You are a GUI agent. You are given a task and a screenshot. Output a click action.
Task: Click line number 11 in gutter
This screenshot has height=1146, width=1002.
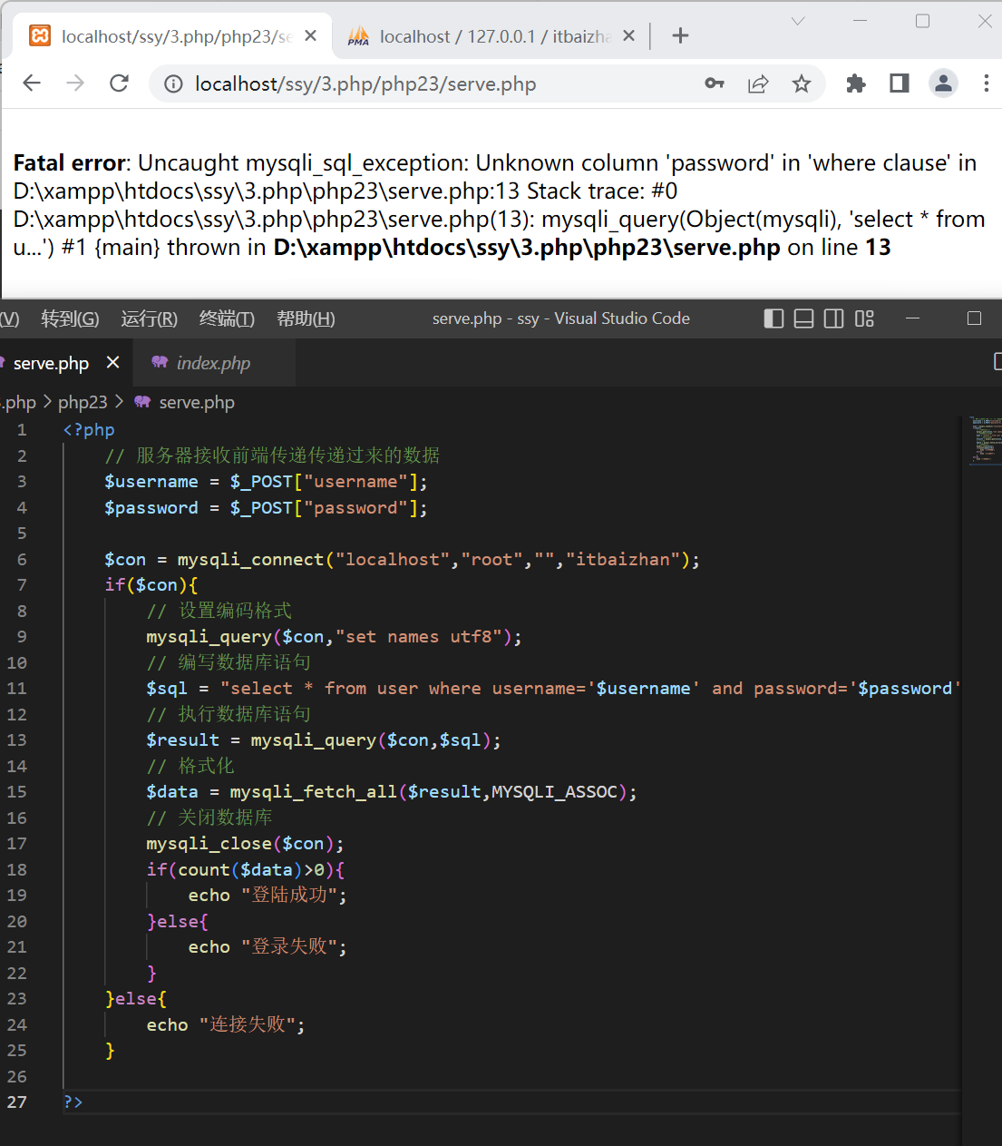click(16, 688)
